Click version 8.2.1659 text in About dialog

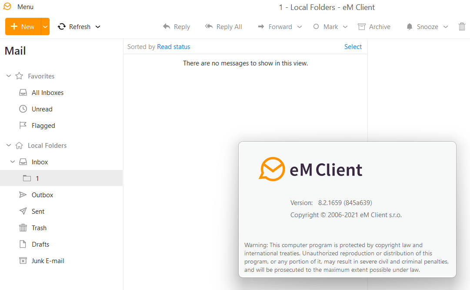coord(345,203)
